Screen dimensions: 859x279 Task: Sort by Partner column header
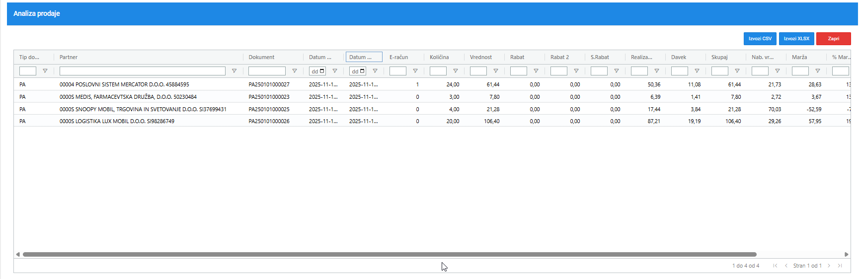click(x=69, y=57)
